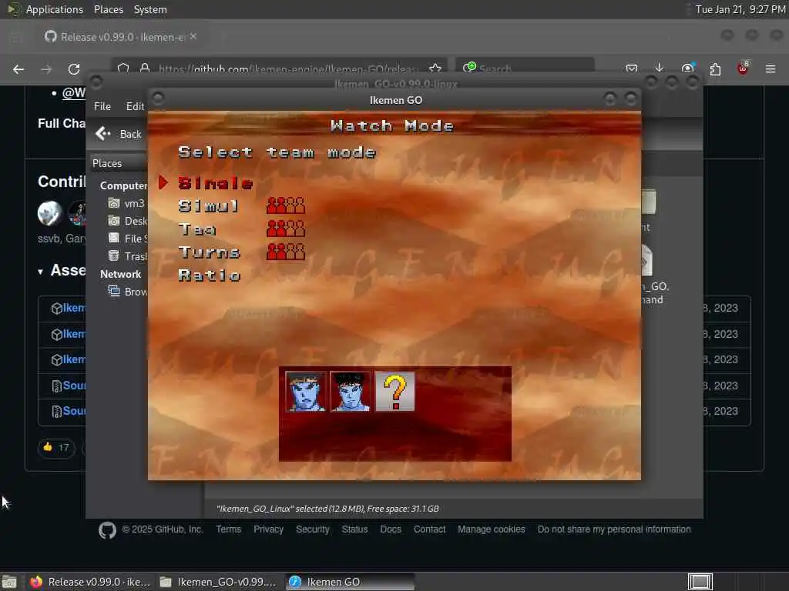
Task: Switch to Firefox Release v0.99.0 taskbar item
Action: tap(89, 582)
